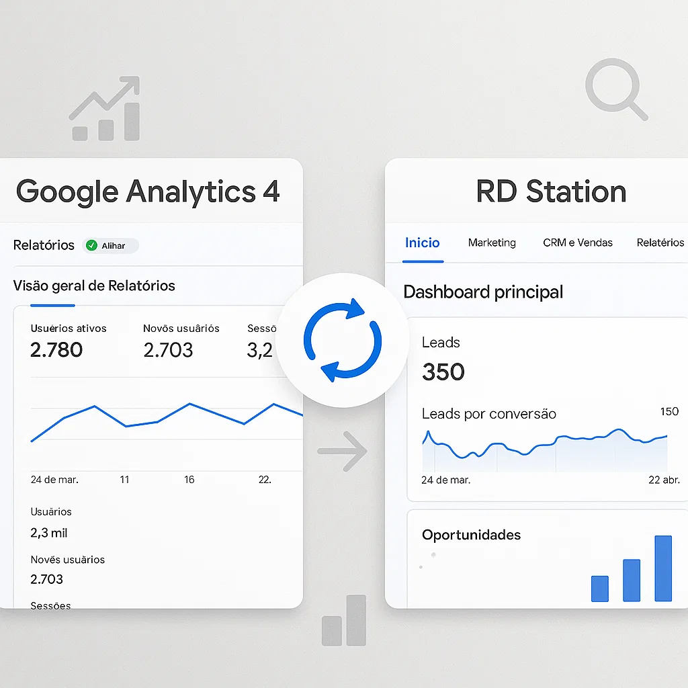
Task: Click the Google Analytics 4 blue line chart
Action: pyautogui.click(x=167, y=422)
